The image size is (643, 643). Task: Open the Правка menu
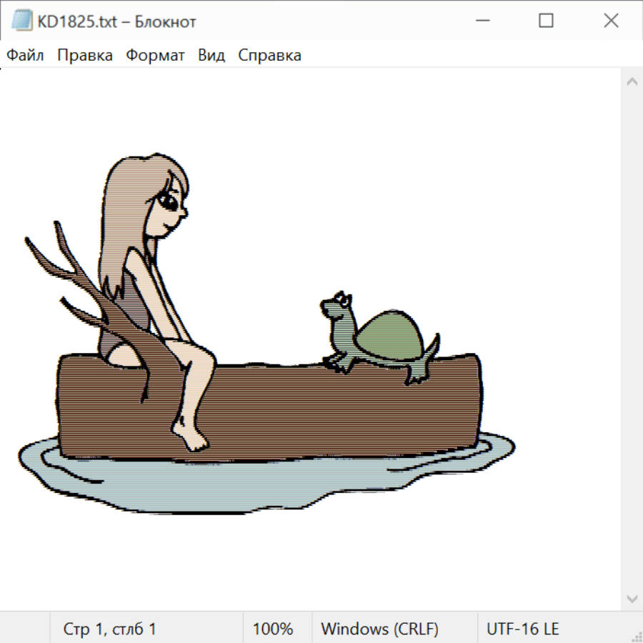(x=85, y=56)
